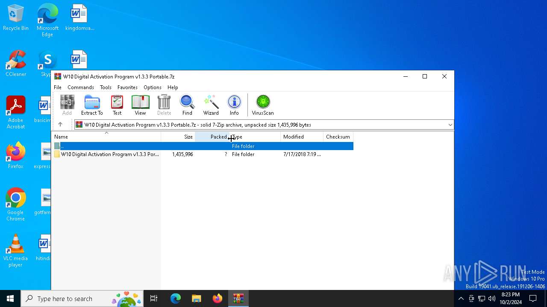Screen dimensions: 547x307
Task: Open the Favorites menu
Action: 127,87
